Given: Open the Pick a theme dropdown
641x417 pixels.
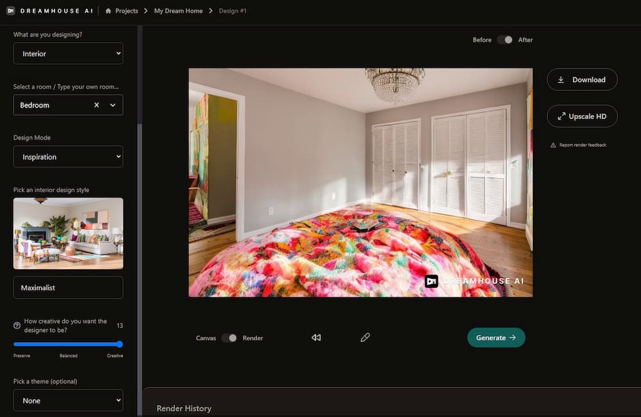Looking at the screenshot, I should 68,400.
